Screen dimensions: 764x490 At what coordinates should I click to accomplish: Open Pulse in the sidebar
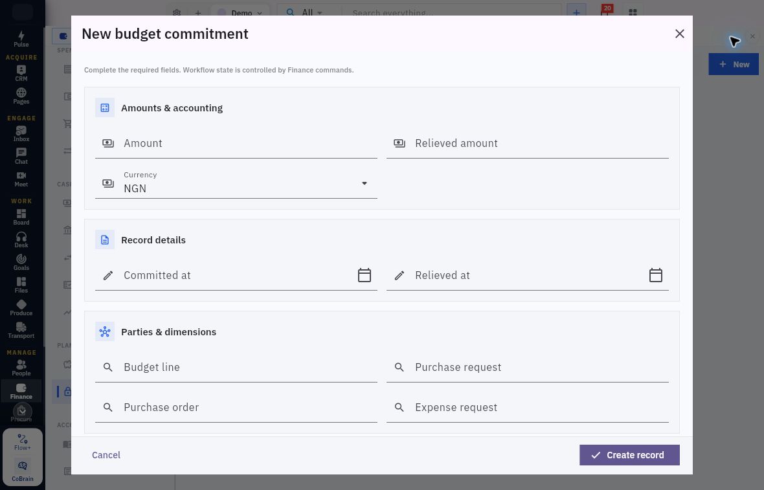(x=21, y=39)
